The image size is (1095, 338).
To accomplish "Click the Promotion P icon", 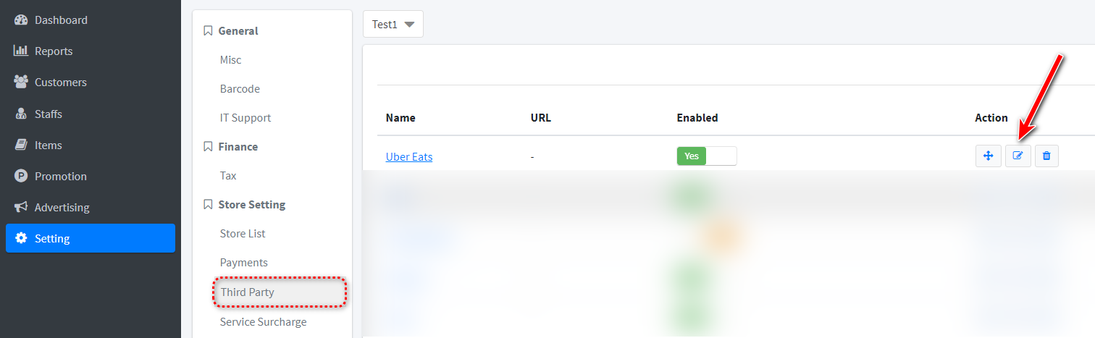I will (x=21, y=176).
